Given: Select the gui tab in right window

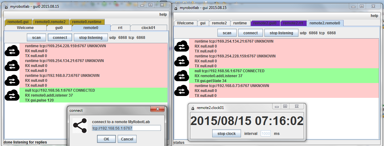Looking at the screenshot, I should 203,23.
